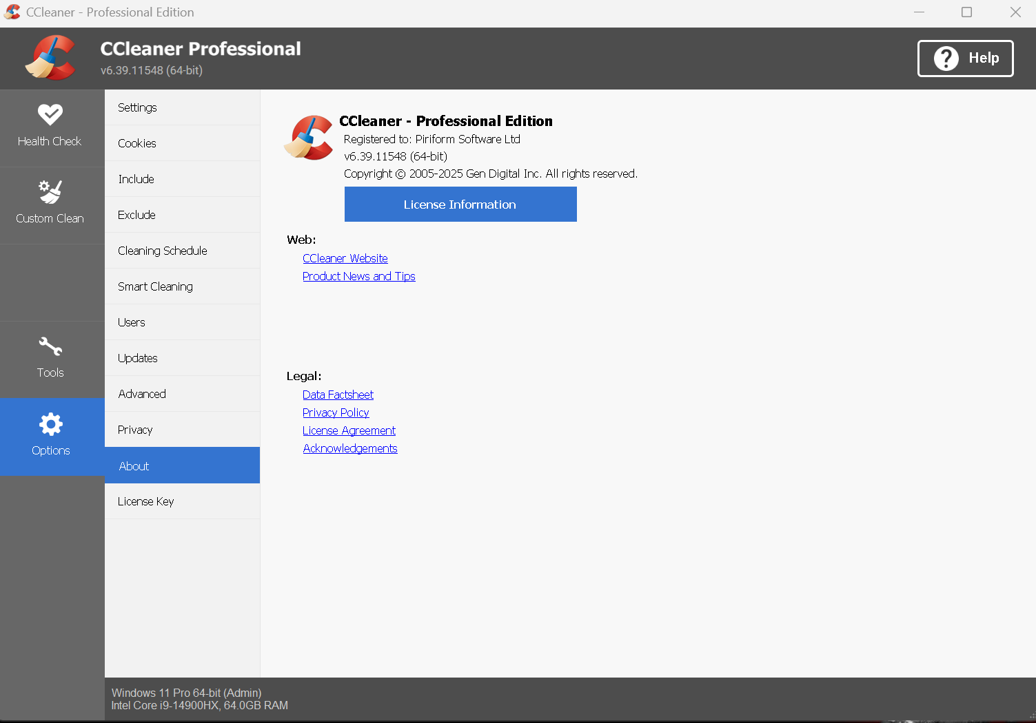Select the Updates options page
Image resolution: width=1036 pixels, height=723 pixels.
point(182,358)
